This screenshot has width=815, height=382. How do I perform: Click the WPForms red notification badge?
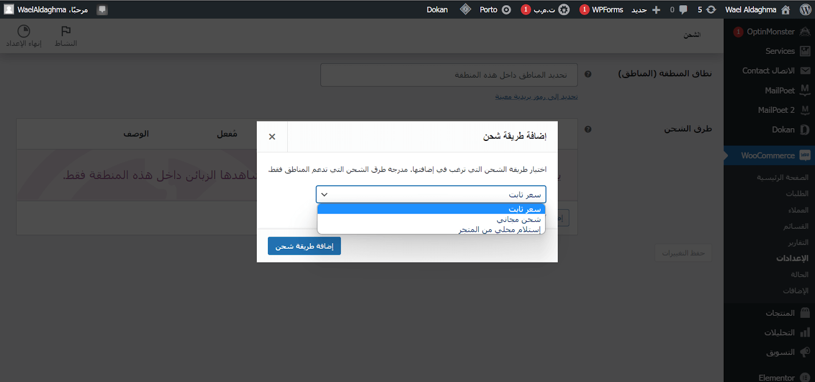(x=584, y=10)
